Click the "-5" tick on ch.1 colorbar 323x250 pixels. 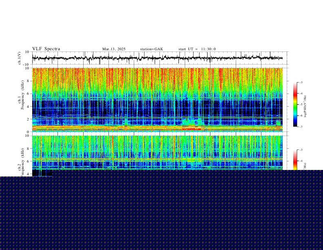click(x=301, y=105)
